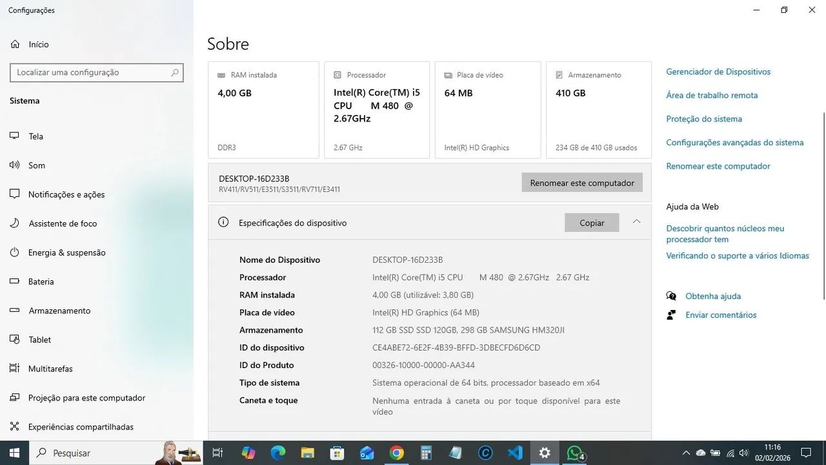826x465 pixels.
Task: Open Microsoft Store from taskbar
Action: (337, 453)
